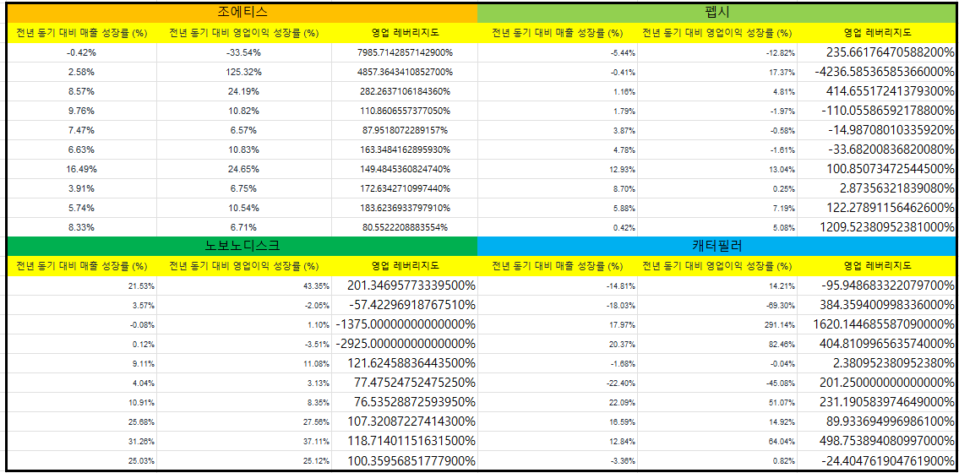Select the cell with -4236.58536585366000%
959x473 pixels.
point(879,72)
